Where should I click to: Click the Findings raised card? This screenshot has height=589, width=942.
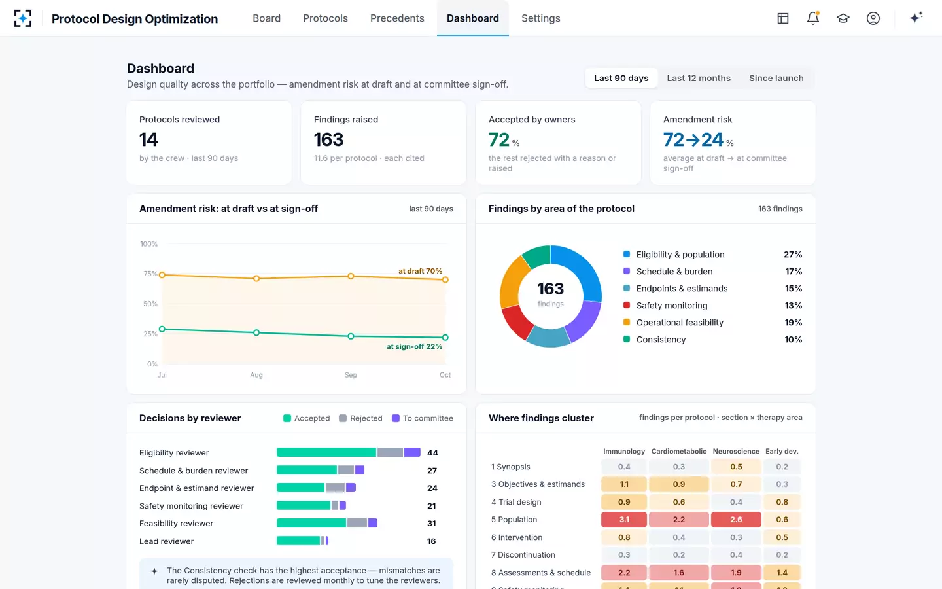click(x=383, y=143)
